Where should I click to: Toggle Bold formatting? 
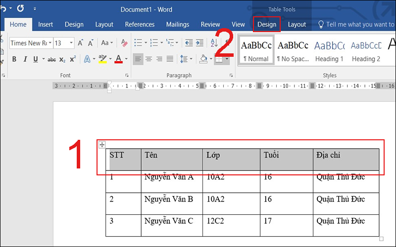click(14, 59)
